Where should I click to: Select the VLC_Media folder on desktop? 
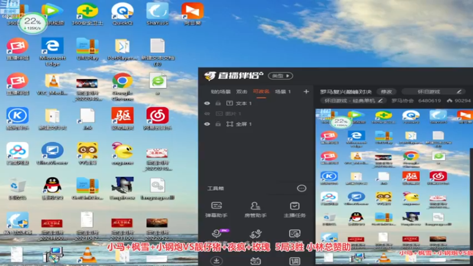point(52,84)
